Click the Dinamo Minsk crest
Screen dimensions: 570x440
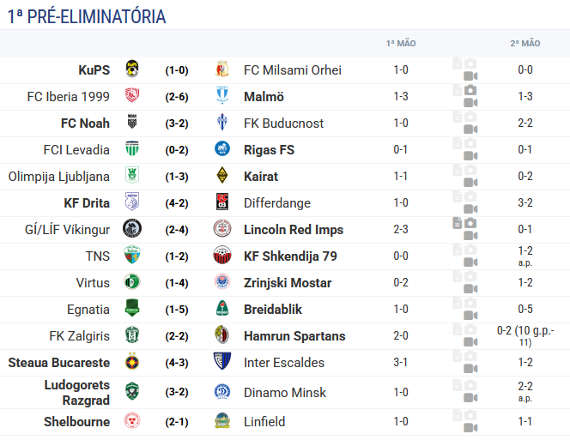[x=221, y=392]
